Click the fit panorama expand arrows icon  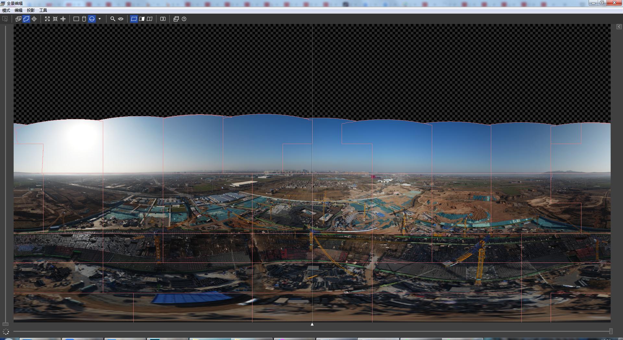tap(47, 19)
